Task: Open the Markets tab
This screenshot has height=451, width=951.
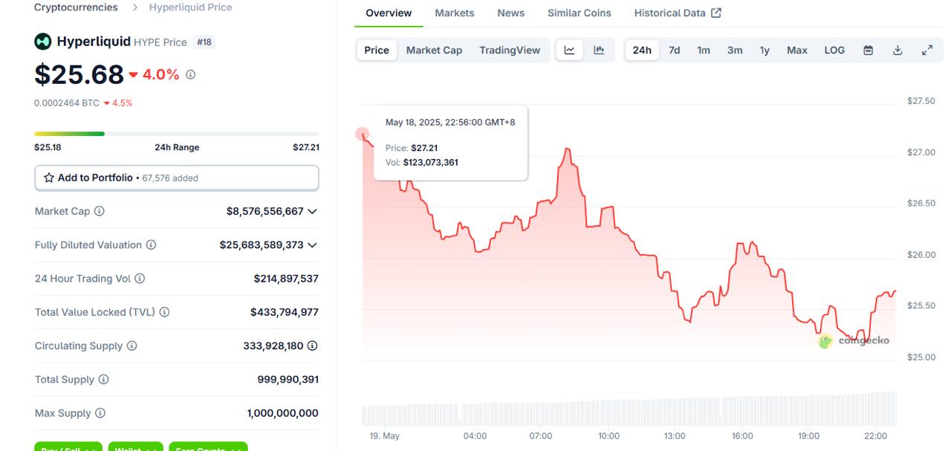Action: (x=455, y=13)
